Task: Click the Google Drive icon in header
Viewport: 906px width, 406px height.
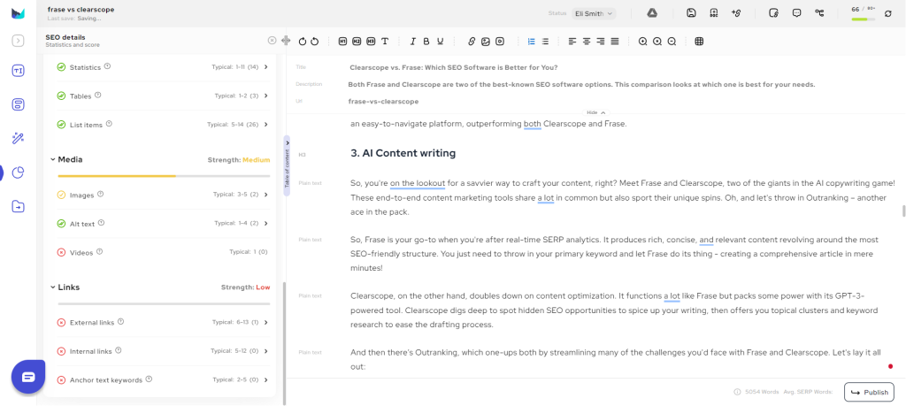Action: [650, 13]
